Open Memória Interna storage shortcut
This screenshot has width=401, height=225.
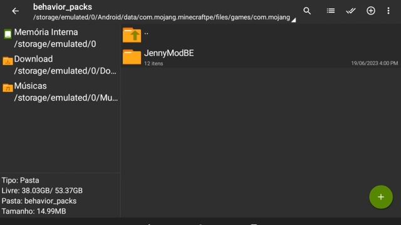[x=60, y=38]
